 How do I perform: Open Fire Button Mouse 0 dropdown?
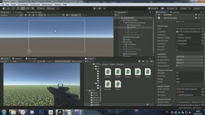click(189, 63)
